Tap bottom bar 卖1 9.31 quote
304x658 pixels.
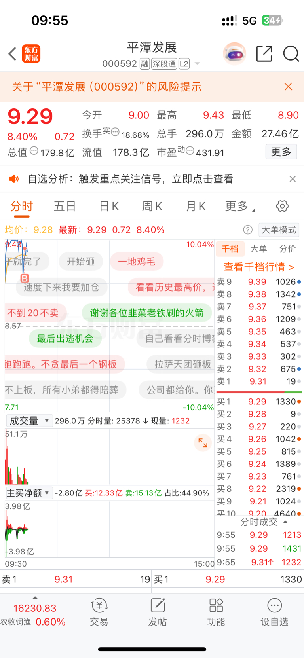[x=76, y=580]
